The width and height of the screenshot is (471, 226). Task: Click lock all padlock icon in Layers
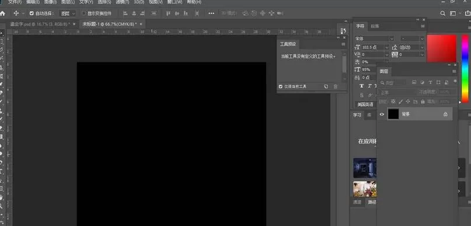(x=423, y=101)
